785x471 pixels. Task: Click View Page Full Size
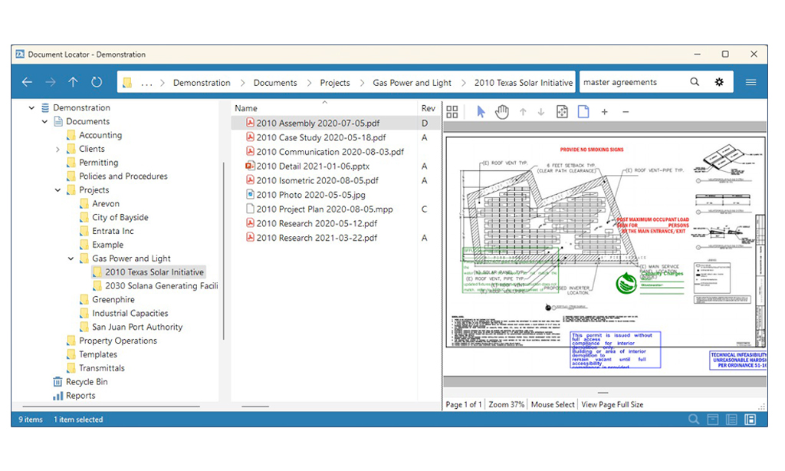(612, 404)
